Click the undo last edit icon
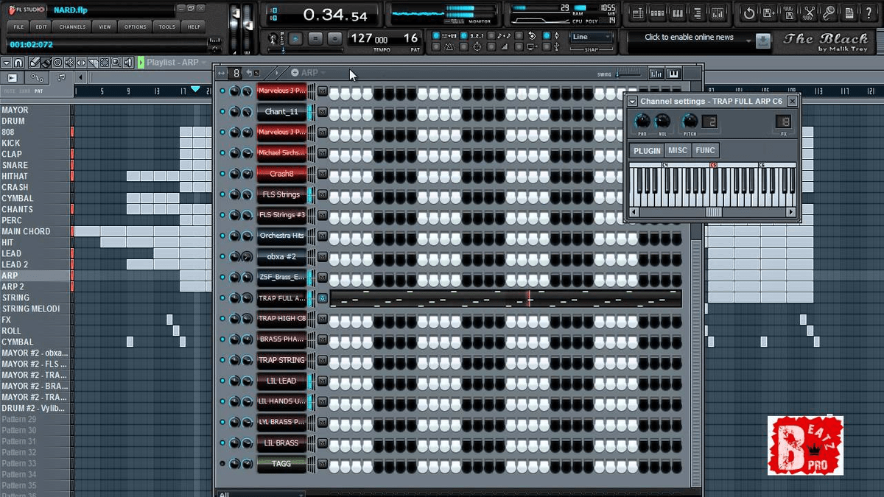Image resolution: width=884 pixels, height=497 pixels. click(749, 13)
